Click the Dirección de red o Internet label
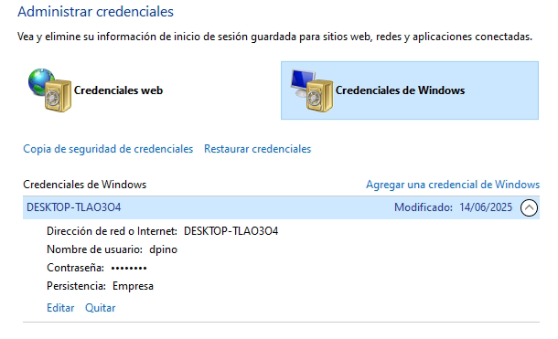Viewport: 558px width, 339px height. click(112, 231)
